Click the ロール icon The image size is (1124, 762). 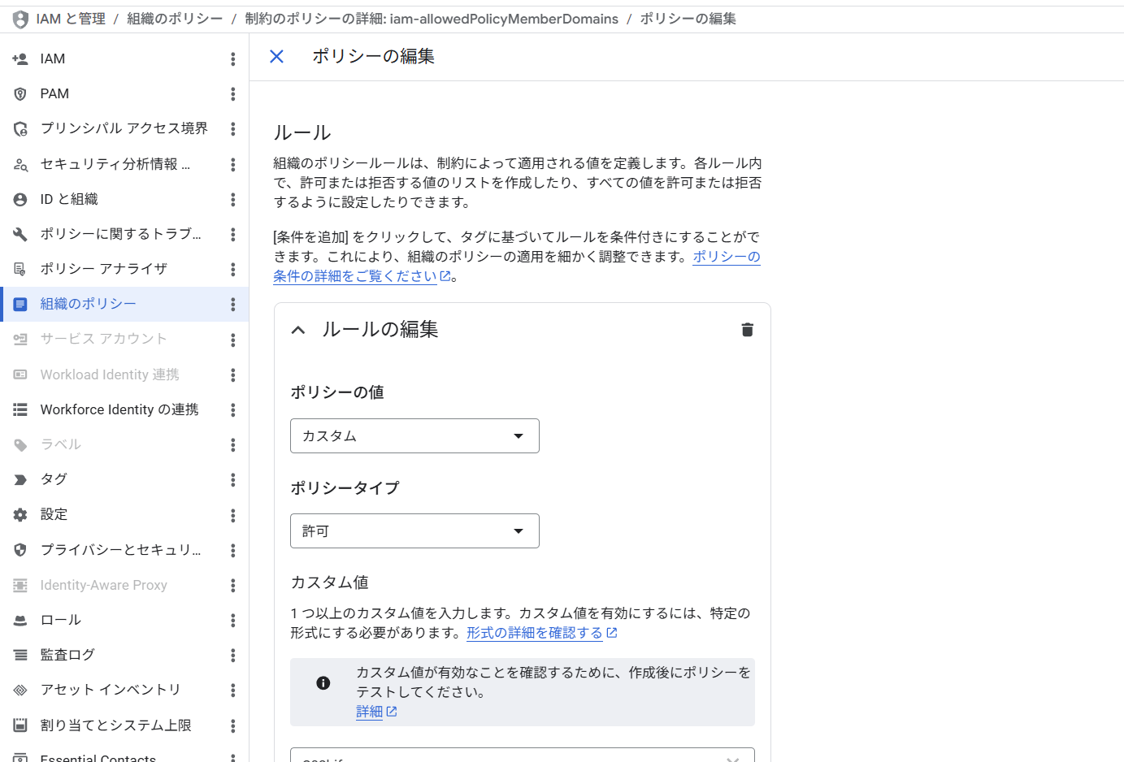[x=20, y=620]
